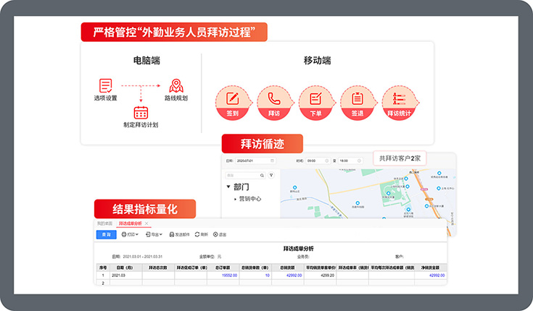The height and width of the screenshot is (311, 533).
Task: Click the 选项设置 options icon
Action: 106,85
